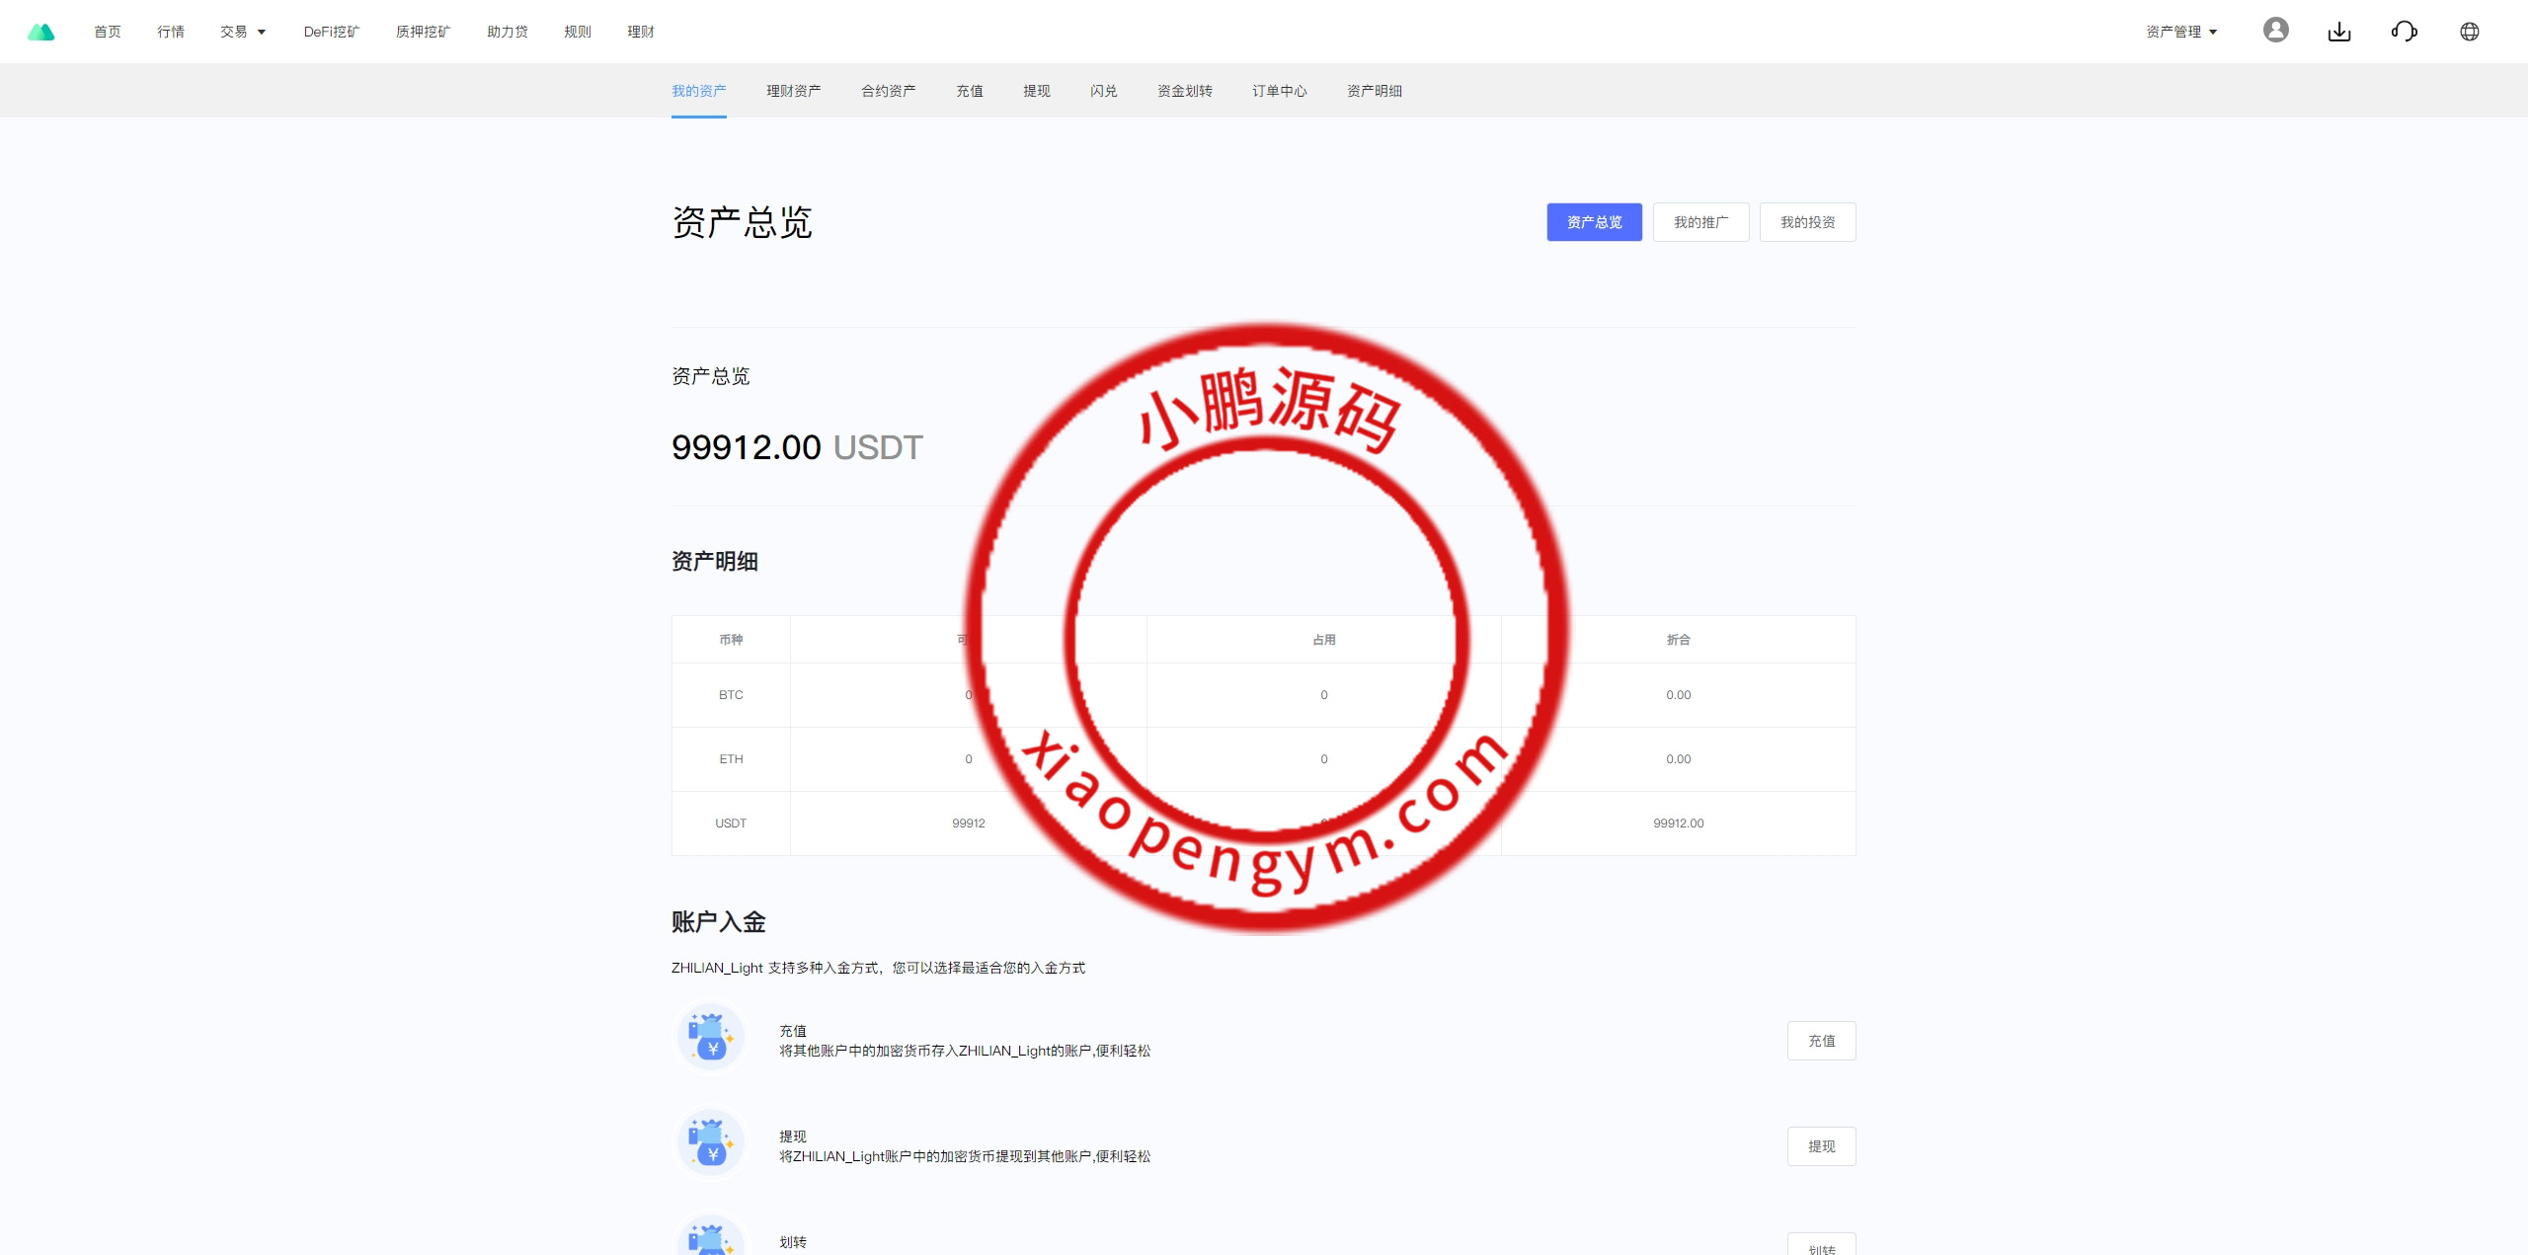The image size is (2528, 1255).
Task: Click the language globe icon
Action: click(x=2469, y=32)
